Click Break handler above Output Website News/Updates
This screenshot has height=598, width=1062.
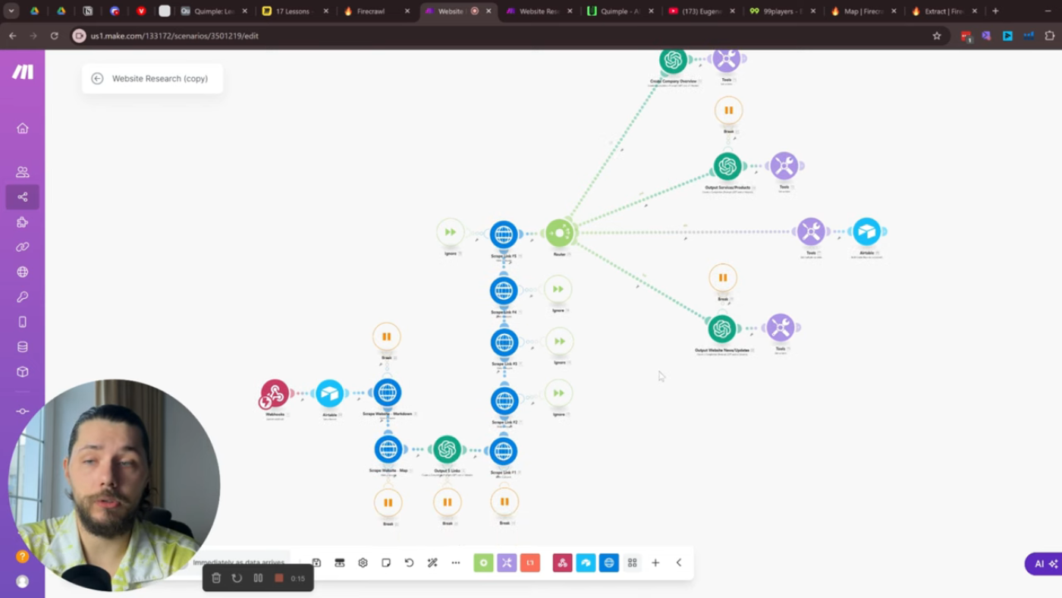[723, 278]
